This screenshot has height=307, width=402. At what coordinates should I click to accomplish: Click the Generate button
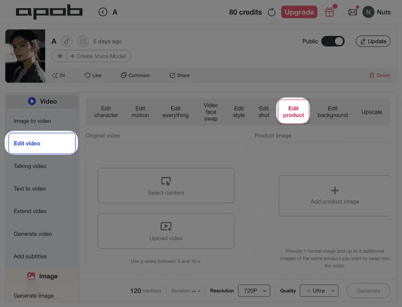(x=368, y=291)
